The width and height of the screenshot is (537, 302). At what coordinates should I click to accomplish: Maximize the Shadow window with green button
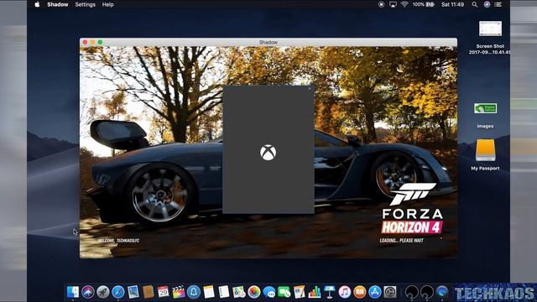(x=100, y=42)
